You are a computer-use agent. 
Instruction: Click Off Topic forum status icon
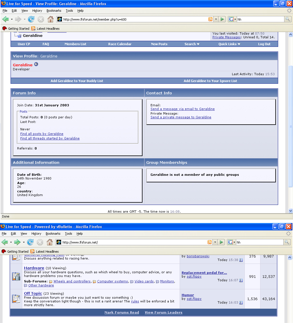[x=16, y=299]
